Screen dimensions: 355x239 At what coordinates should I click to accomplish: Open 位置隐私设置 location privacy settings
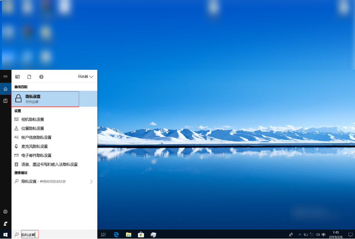point(32,129)
